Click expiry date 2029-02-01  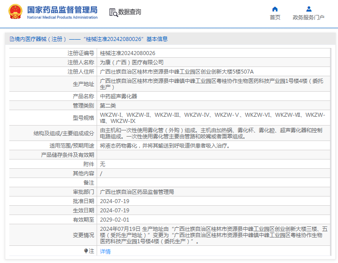pyautogui.click(x=115, y=220)
